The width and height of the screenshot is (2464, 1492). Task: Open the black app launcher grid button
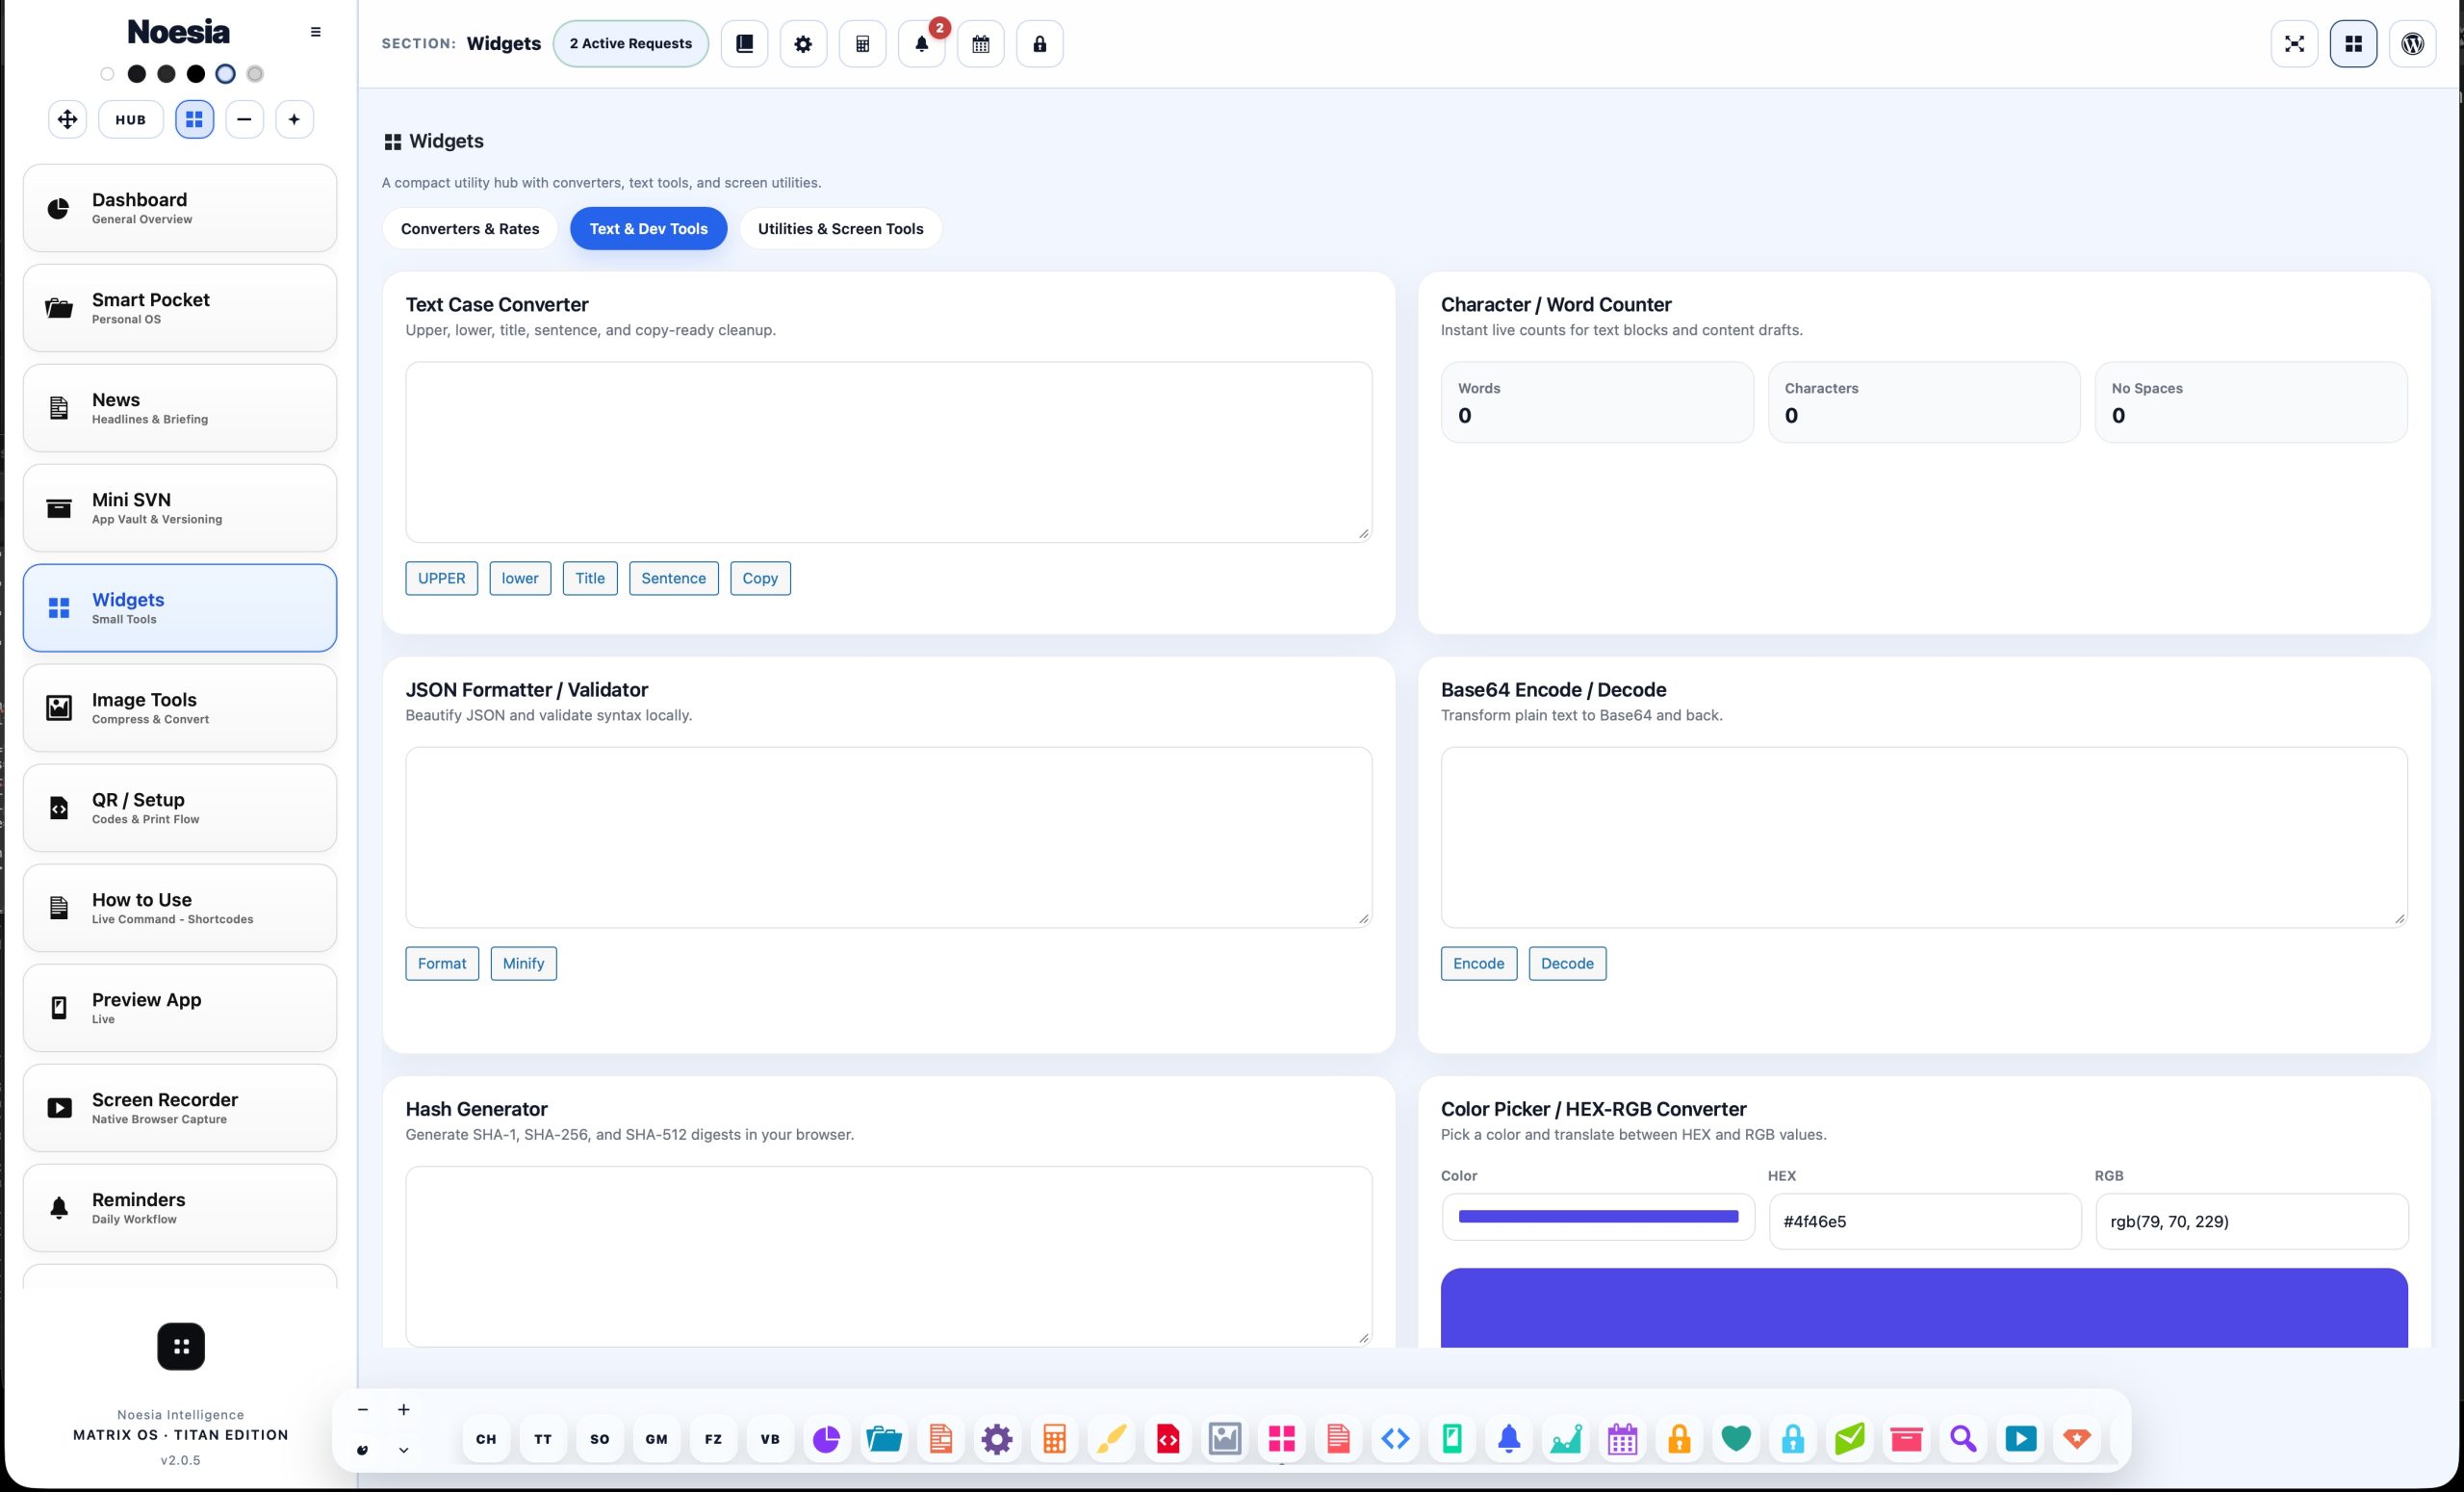point(181,1347)
